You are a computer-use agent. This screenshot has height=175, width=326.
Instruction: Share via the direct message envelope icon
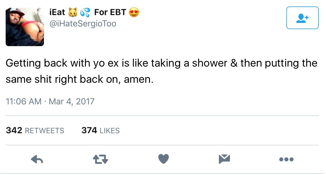click(224, 159)
